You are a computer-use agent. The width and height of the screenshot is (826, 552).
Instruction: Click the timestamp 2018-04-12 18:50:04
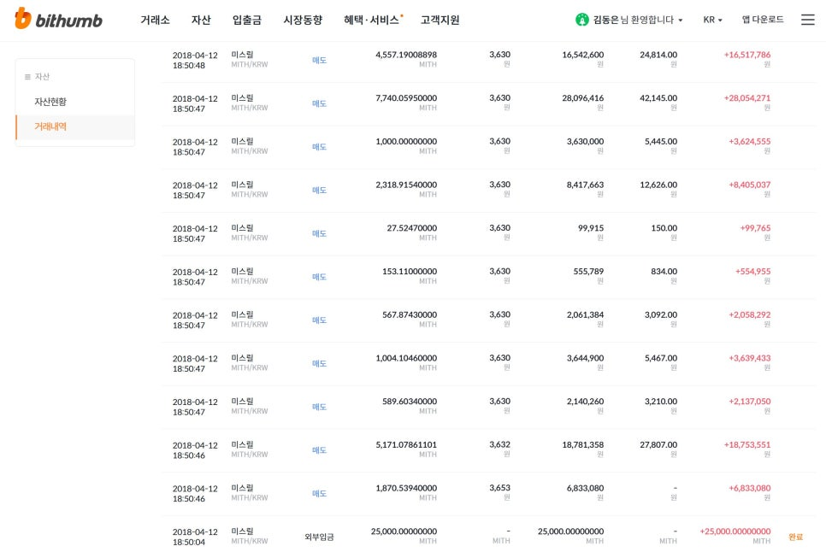195,537
